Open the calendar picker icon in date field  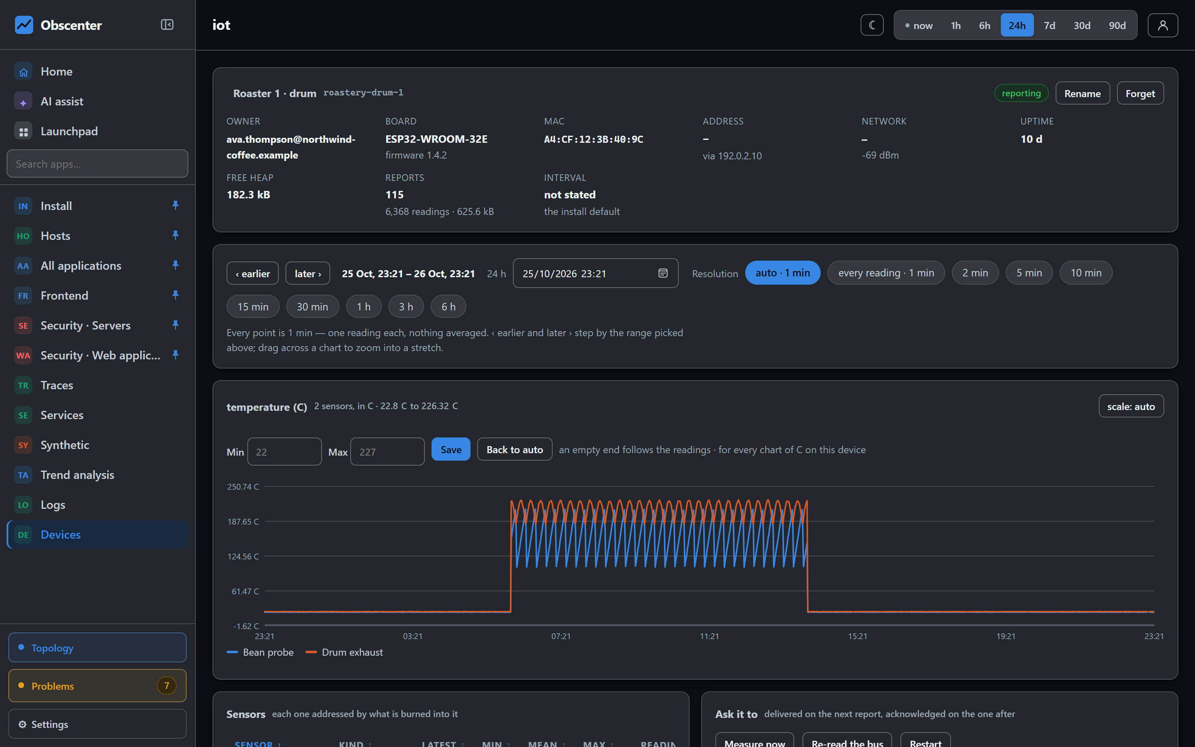pos(663,273)
